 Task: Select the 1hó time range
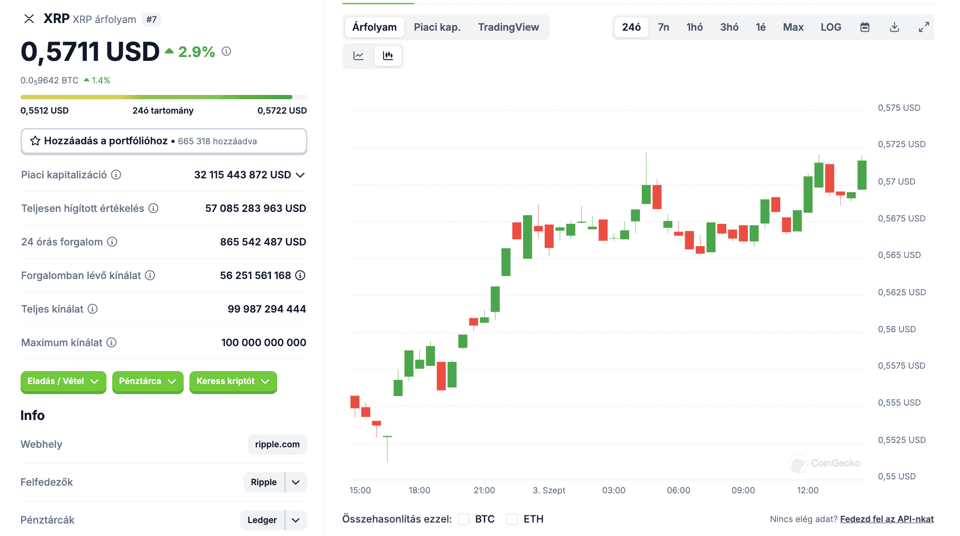694,27
